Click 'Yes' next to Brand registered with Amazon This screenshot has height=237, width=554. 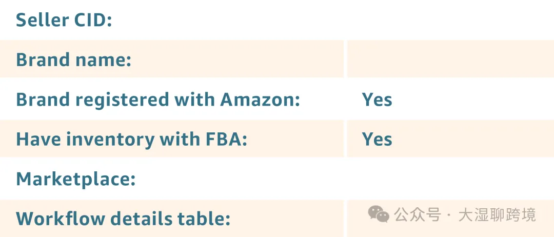(x=377, y=100)
